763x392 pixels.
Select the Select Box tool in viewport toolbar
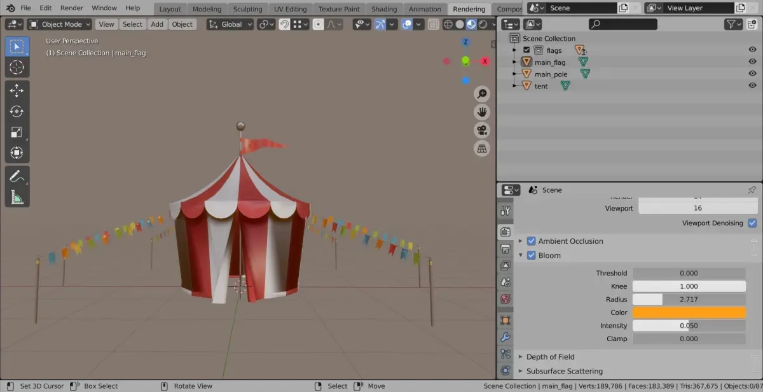coord(17,46)
